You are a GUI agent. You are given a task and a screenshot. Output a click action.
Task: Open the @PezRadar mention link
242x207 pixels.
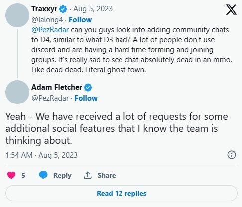click(50, 30)
